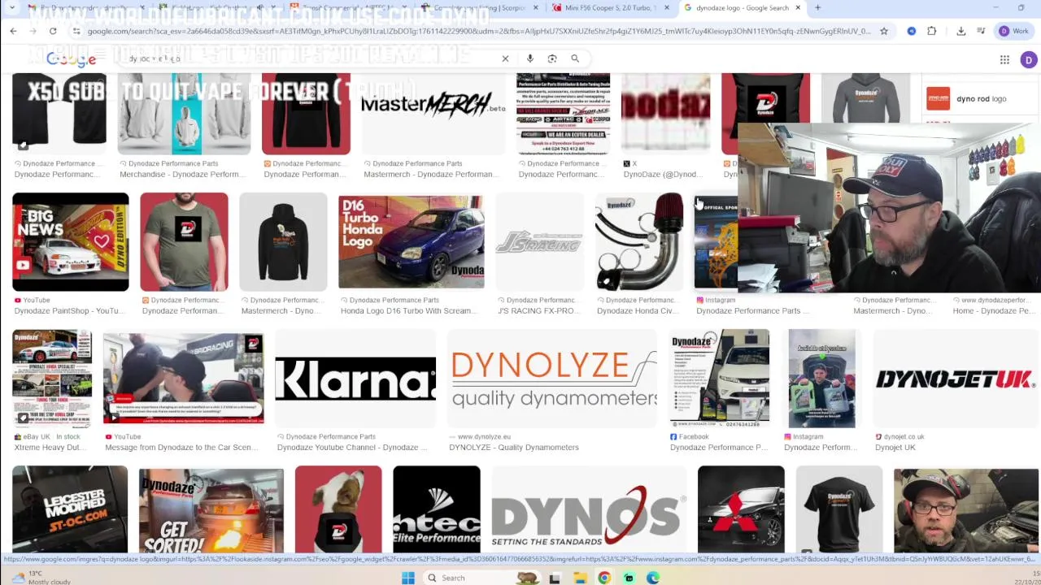Click the magnifier search button

pos(575,58)
